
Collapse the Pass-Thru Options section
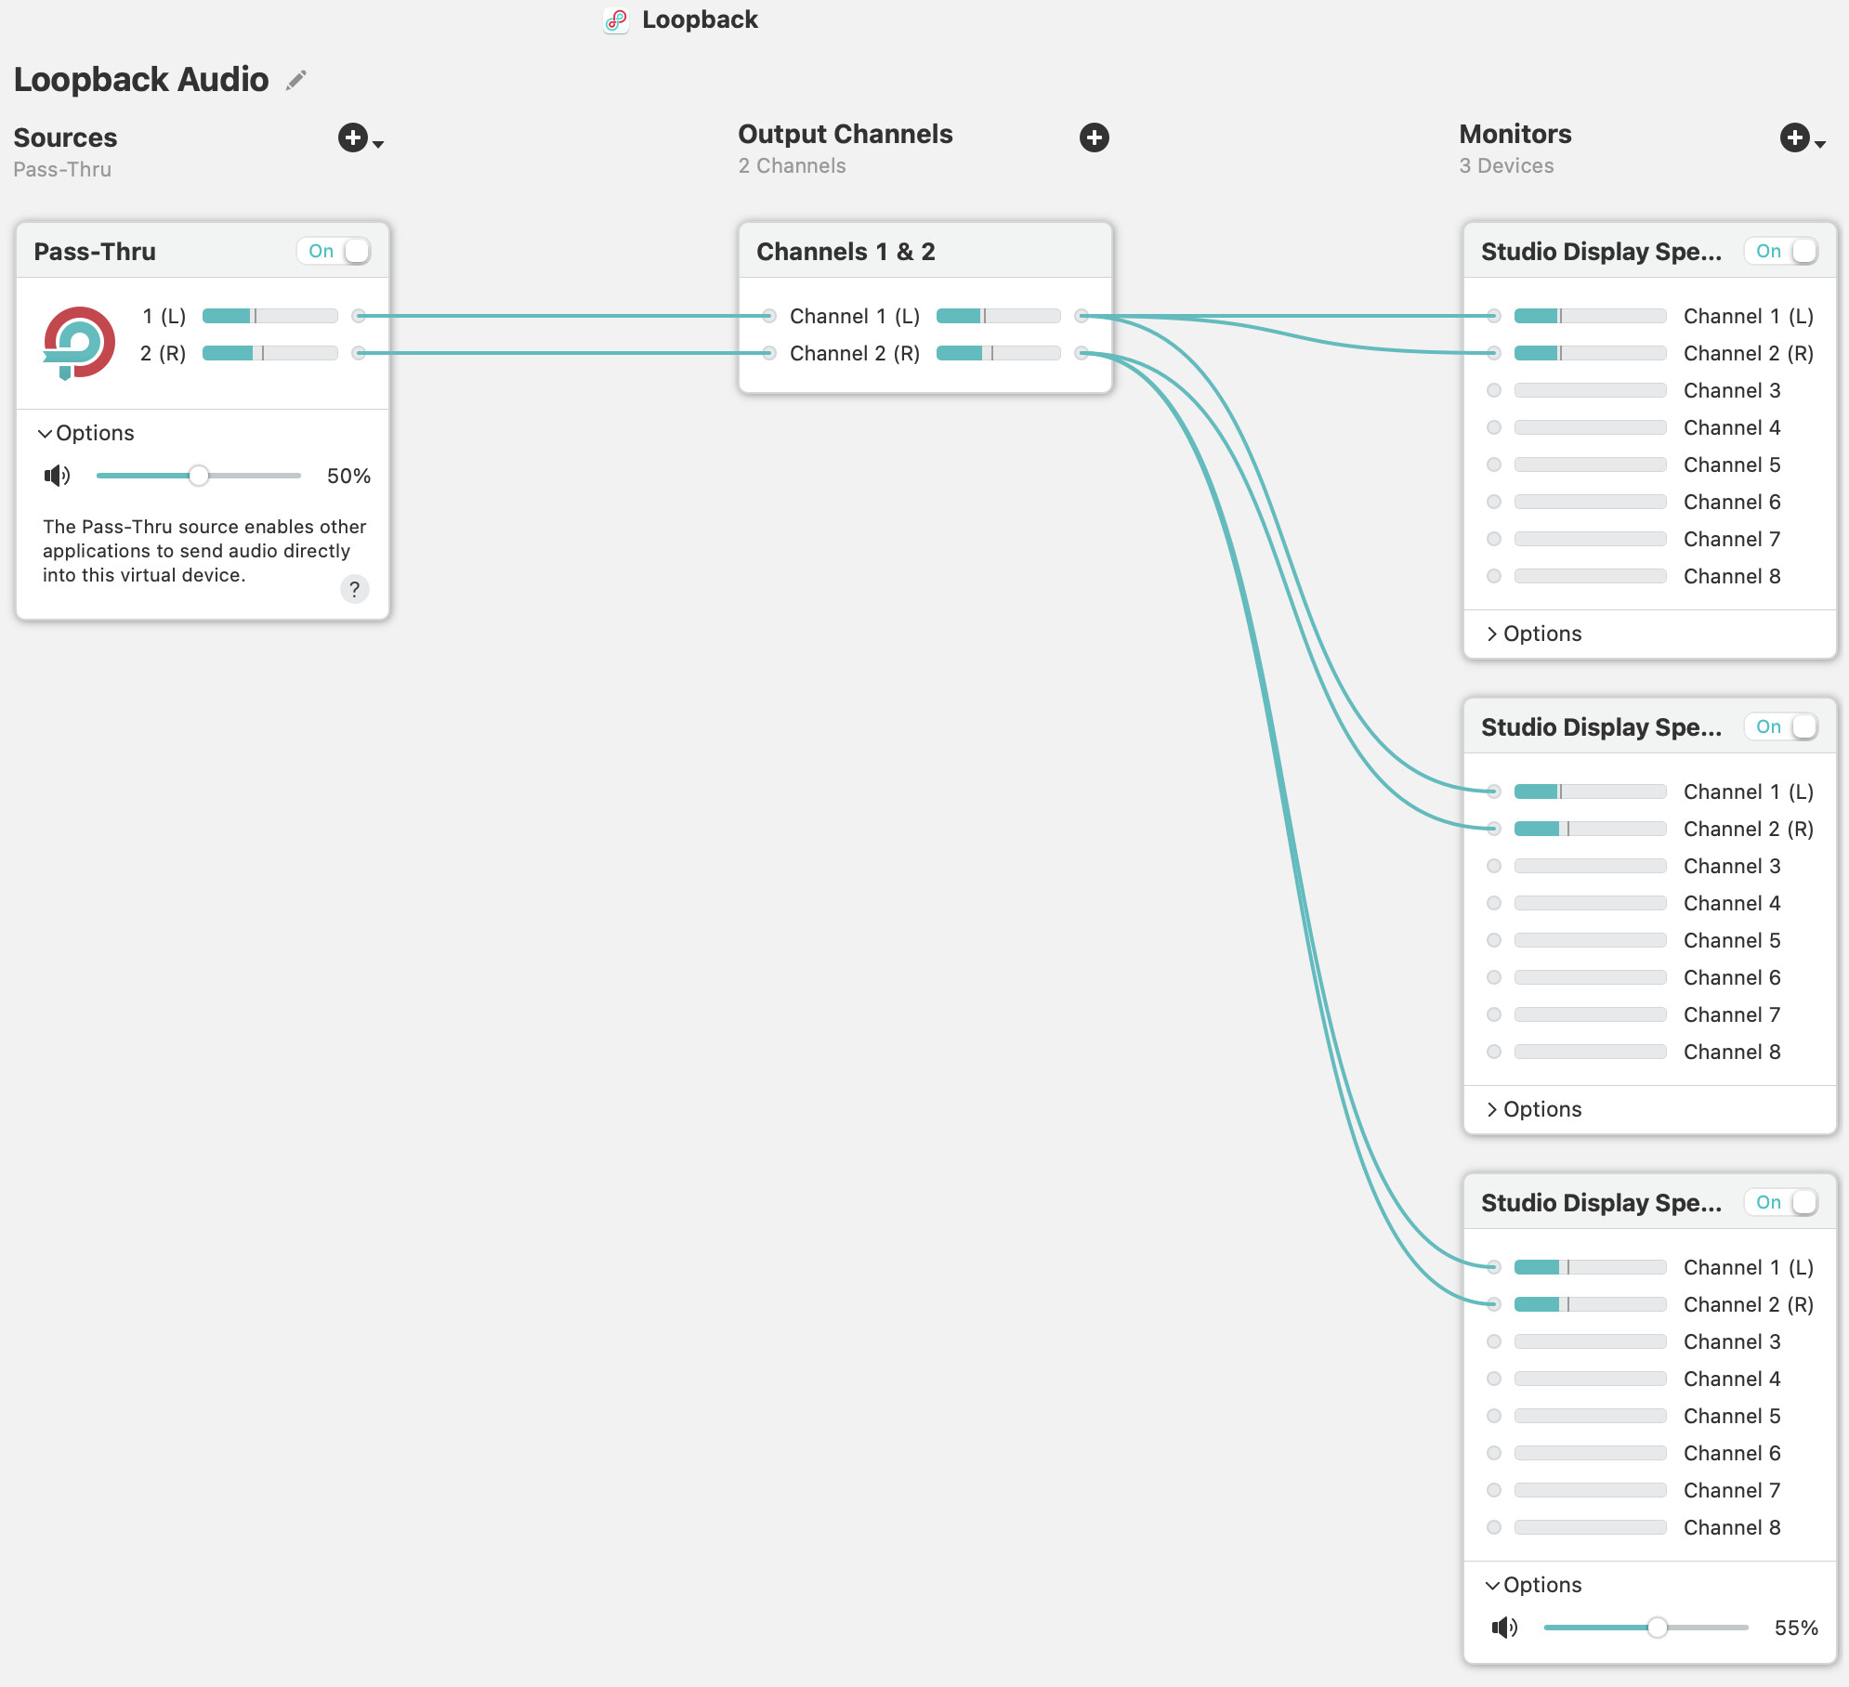(x=85, y=433)
